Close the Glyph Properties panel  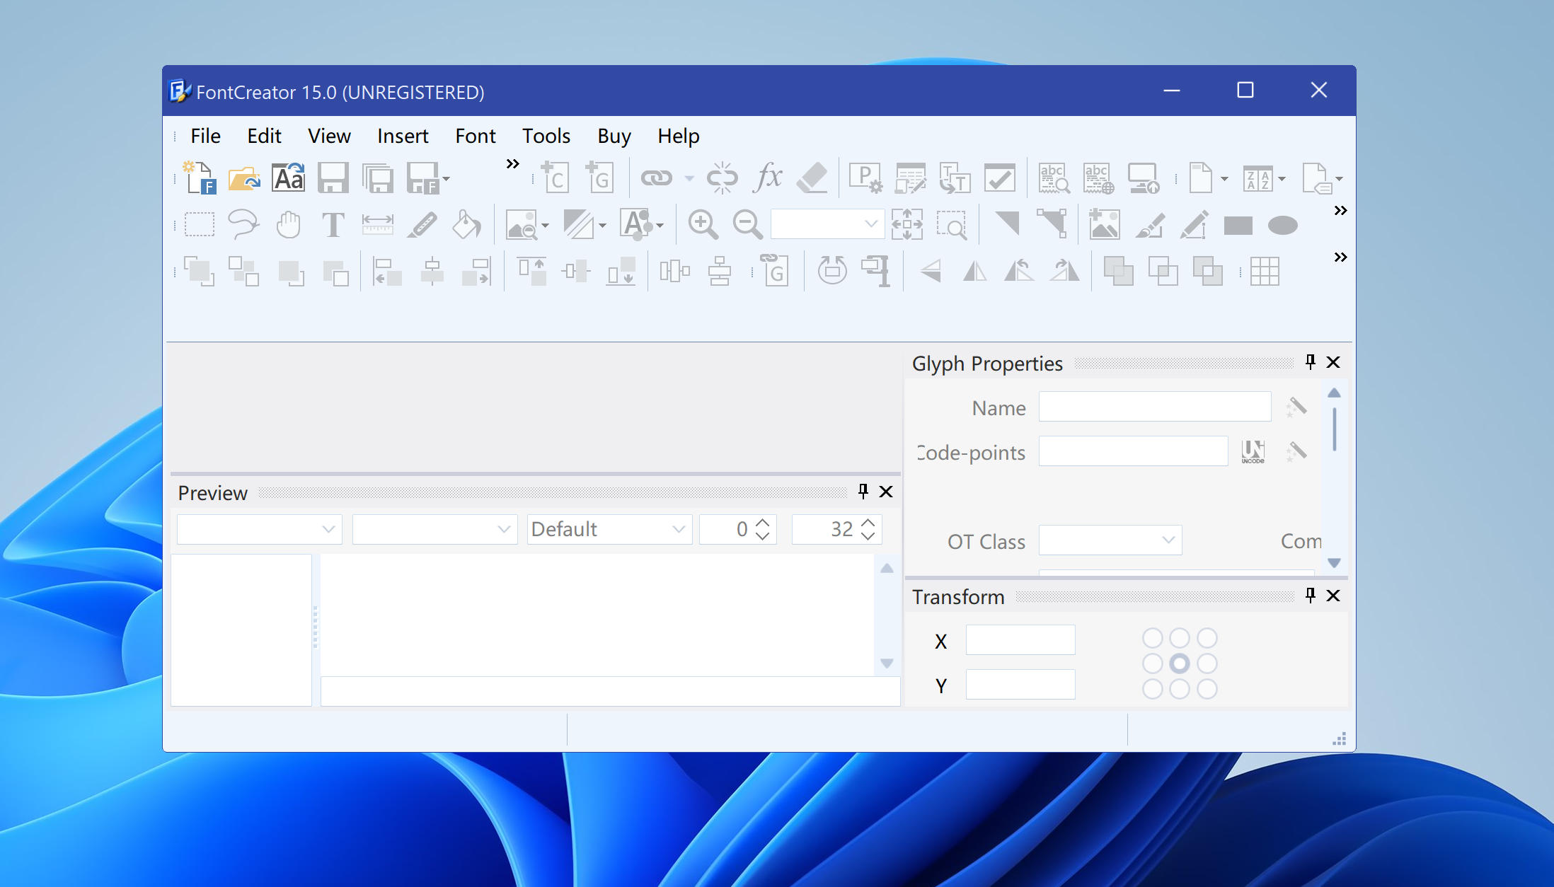pos(1333,362)
